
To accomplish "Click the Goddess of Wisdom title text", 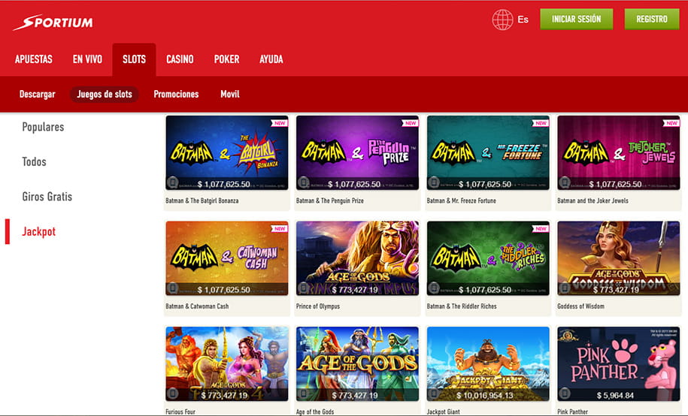I will pos(580,306).
